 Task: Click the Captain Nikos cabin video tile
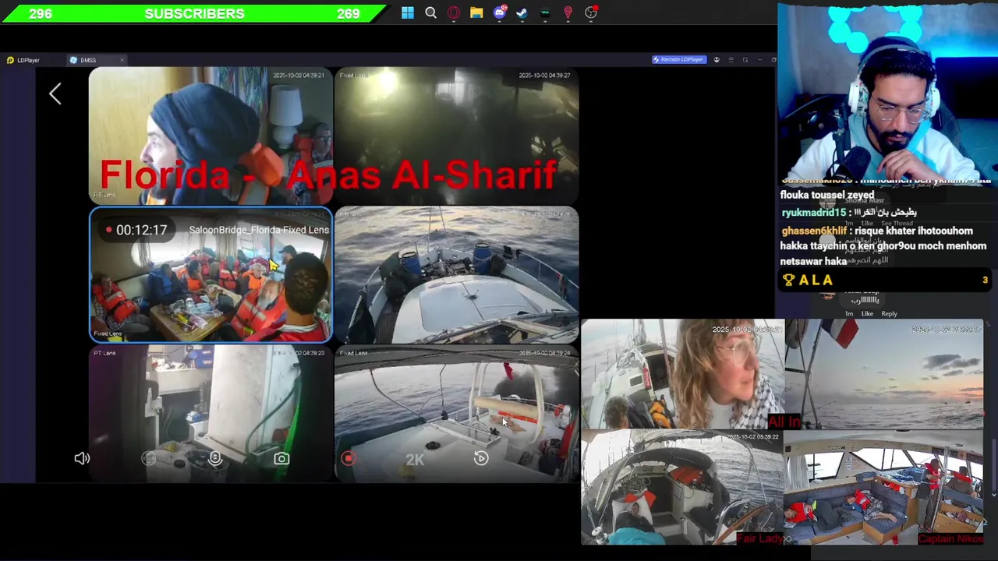[x=884, y=488]
